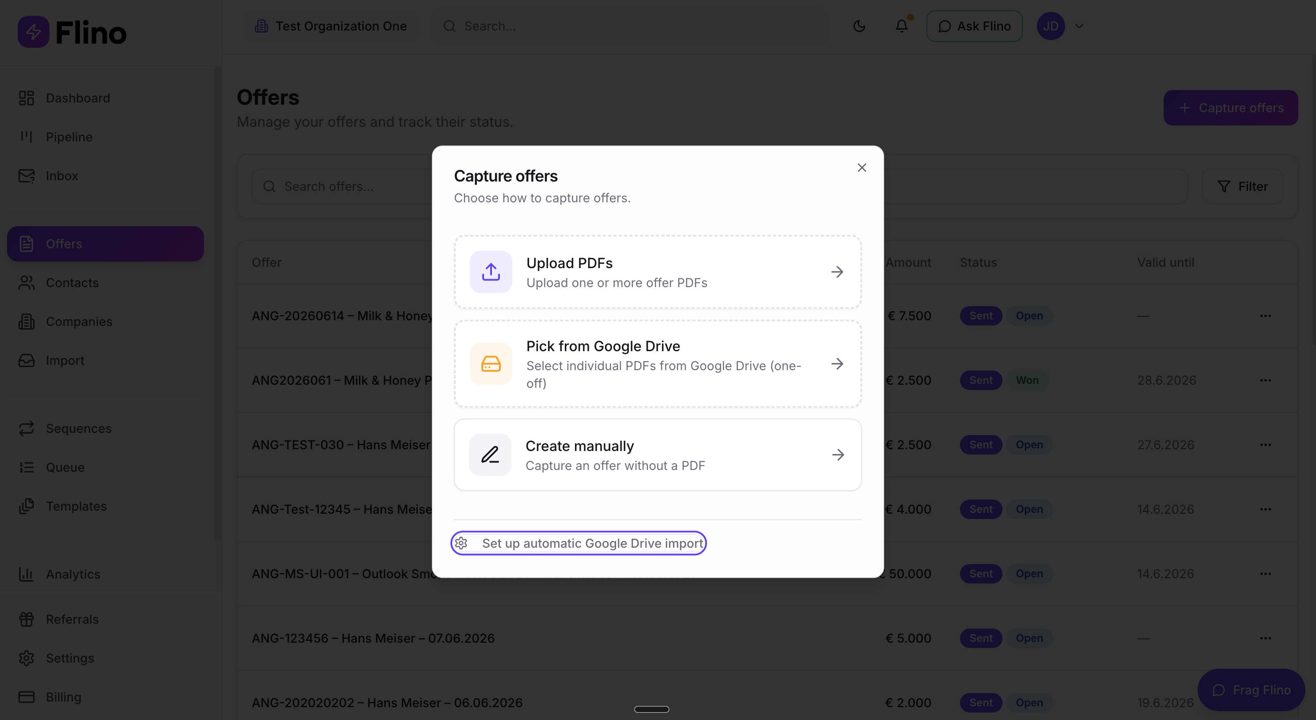1316x720 pixels.
Task: Choose Pick from Google Drive option
Action: tap(658, 364)
